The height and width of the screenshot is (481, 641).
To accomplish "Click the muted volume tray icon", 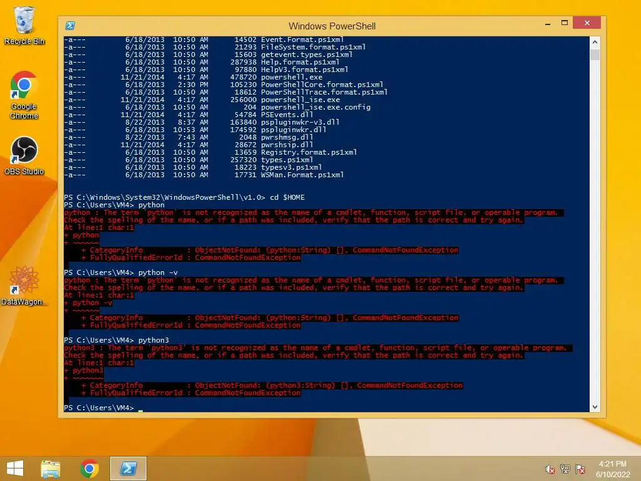I will click(550, 469).
